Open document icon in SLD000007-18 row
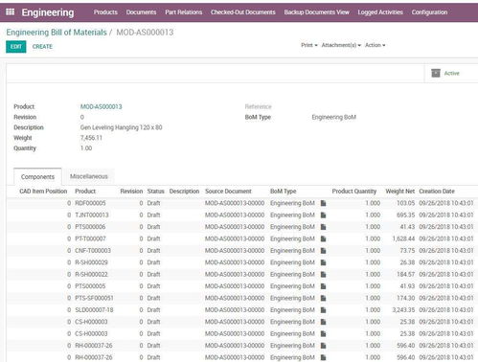478x362 pixels. point(323,310)
